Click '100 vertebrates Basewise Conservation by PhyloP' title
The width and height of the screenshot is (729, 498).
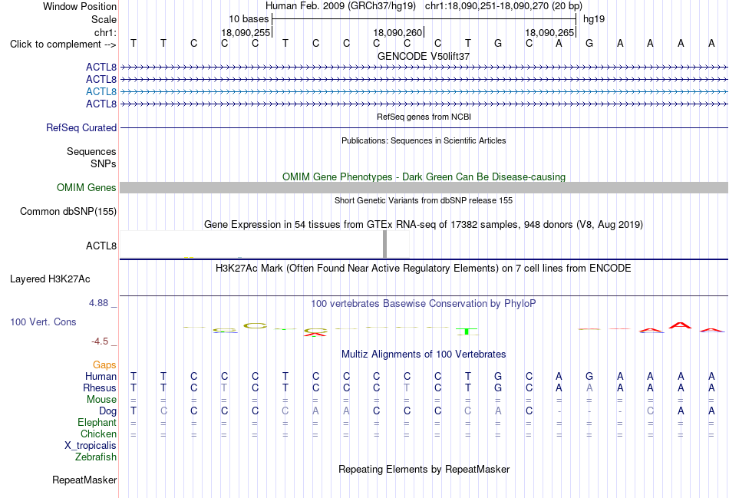tap(424, 304)
